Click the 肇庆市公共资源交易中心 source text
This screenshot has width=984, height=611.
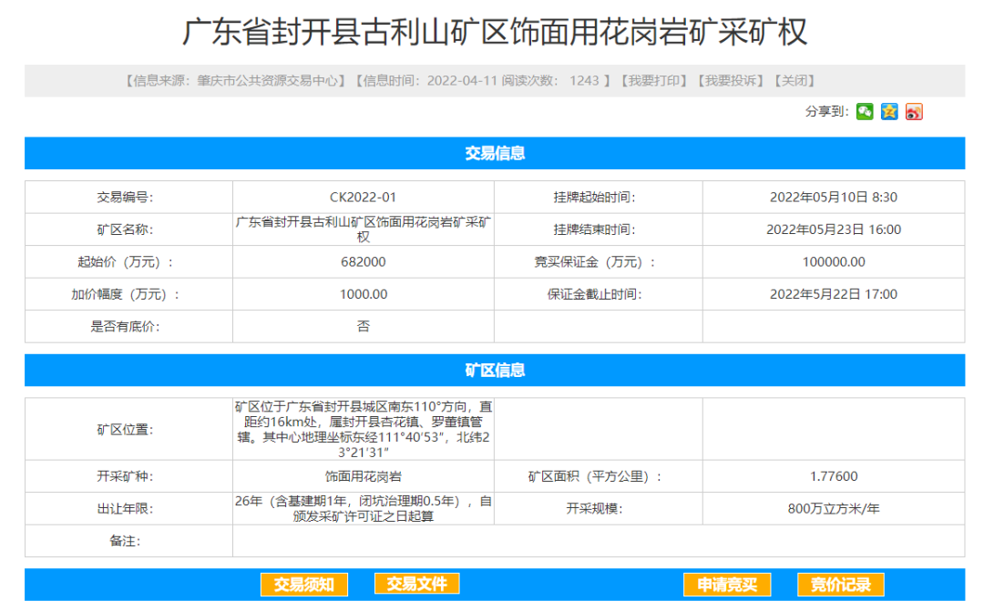[x=269, y=80]
